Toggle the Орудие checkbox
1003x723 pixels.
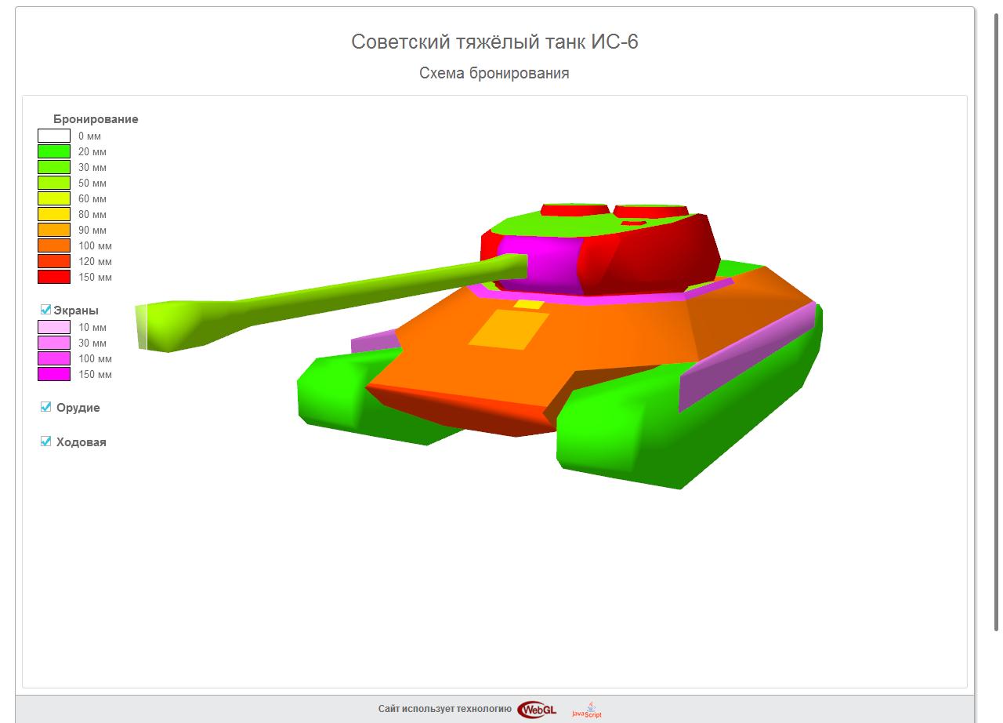(x=45, y=407)
